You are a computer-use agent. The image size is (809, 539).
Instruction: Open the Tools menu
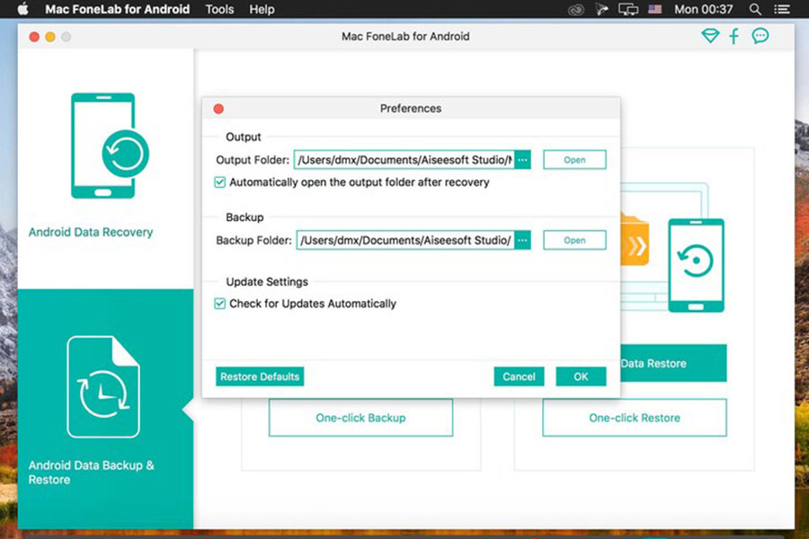[x=219, y=9]
